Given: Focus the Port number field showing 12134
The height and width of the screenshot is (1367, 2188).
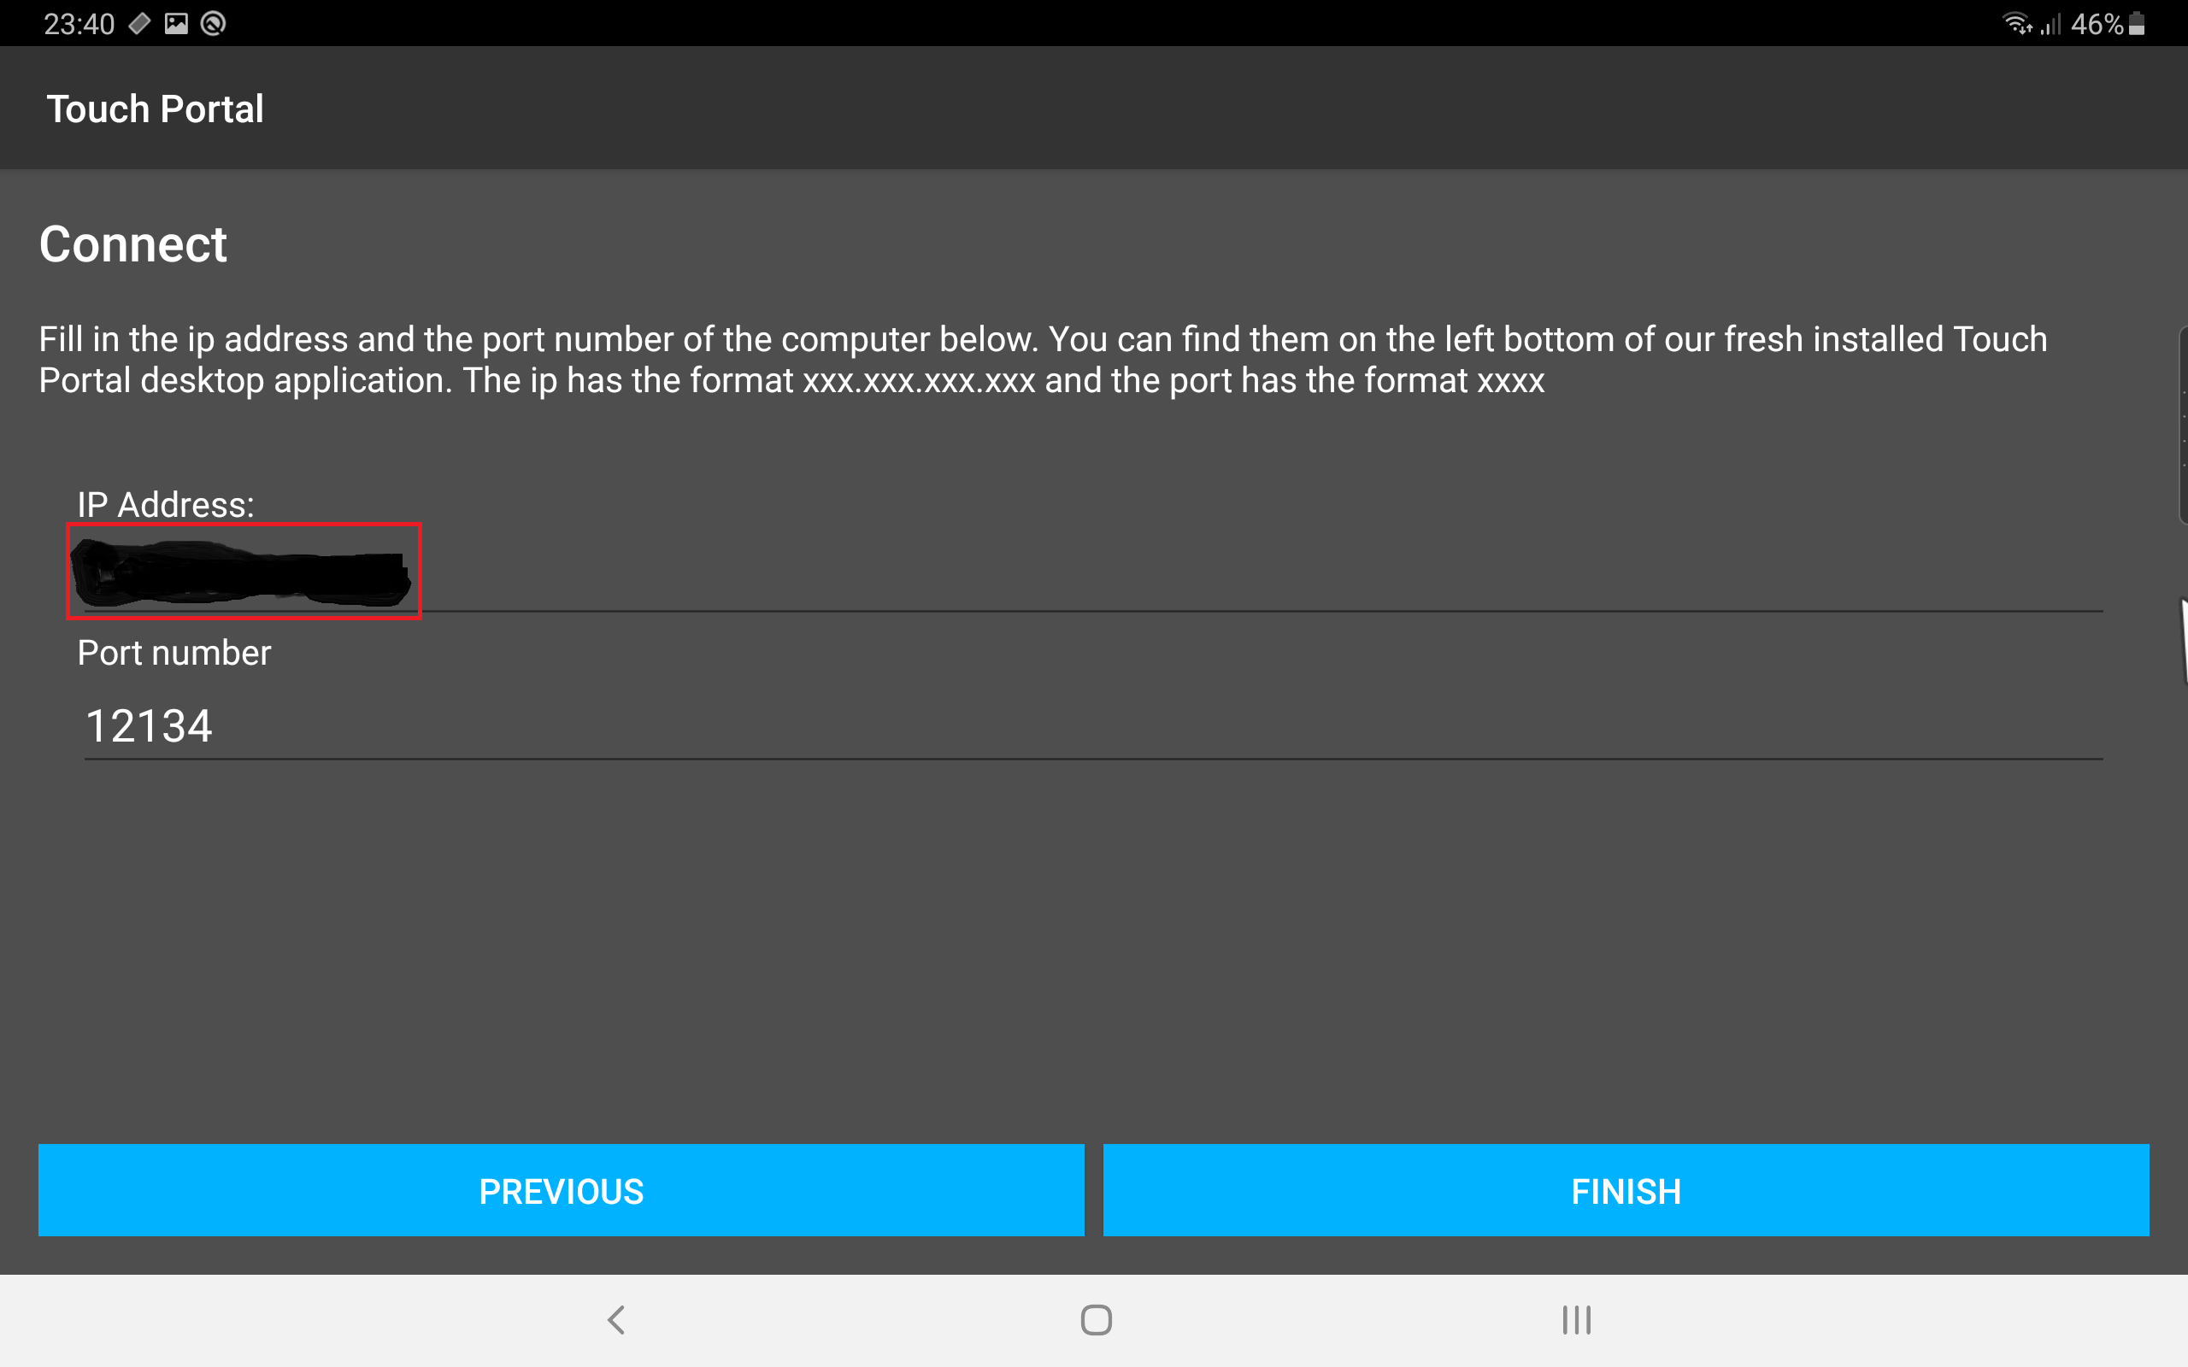Looking at the screenshot, I should (x=1093, y=725).
